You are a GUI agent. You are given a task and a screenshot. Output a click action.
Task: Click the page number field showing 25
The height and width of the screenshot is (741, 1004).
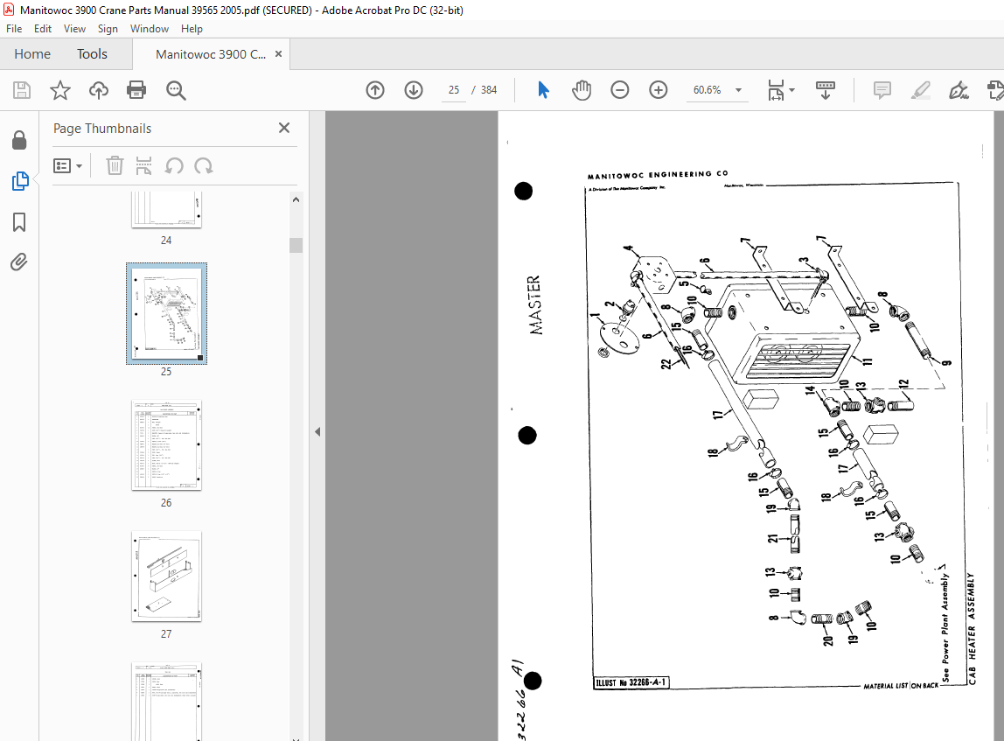tap(453, 90)
